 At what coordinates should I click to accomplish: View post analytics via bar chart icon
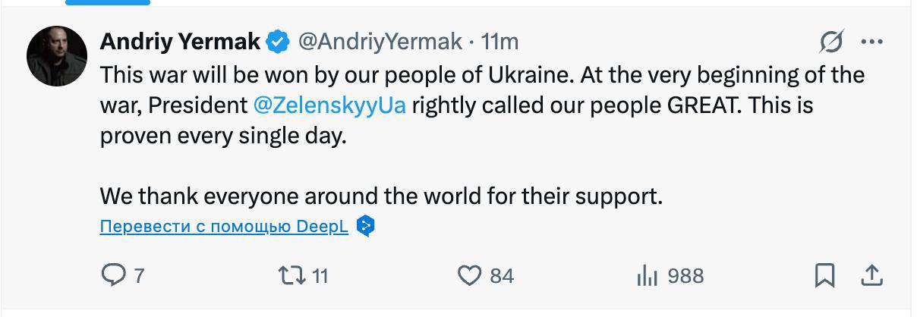pyautogui.click(x=646, y=275)
